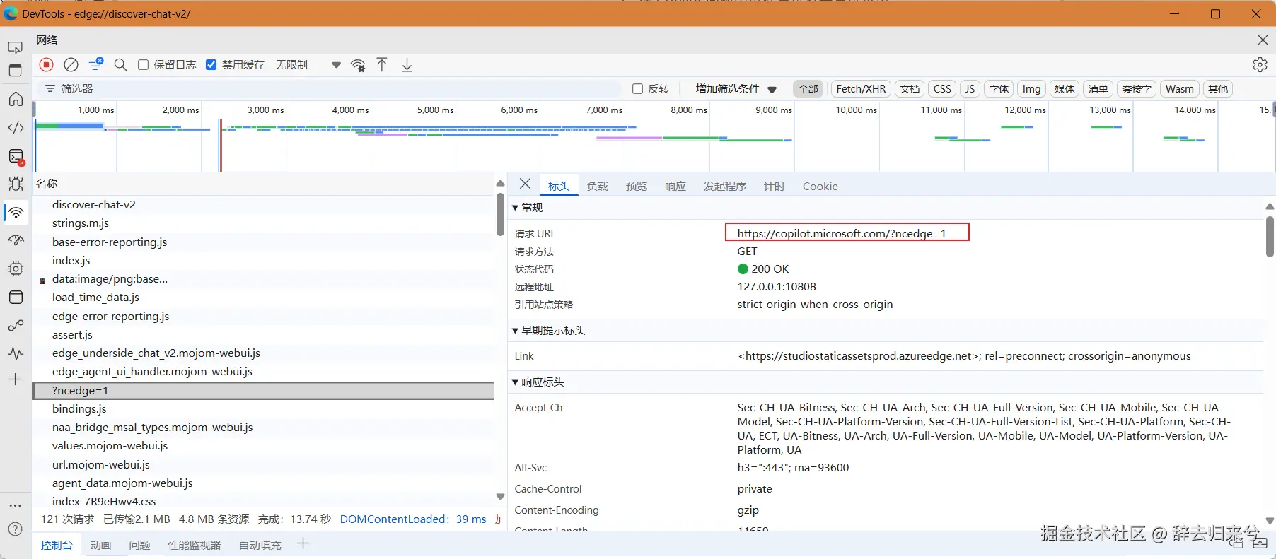The width and height of the screenshot is (1276, 559).
Task: Open the Console tool with error badge
Action: point(16,156)
